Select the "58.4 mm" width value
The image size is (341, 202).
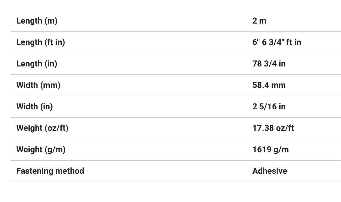tap(269, 85)
